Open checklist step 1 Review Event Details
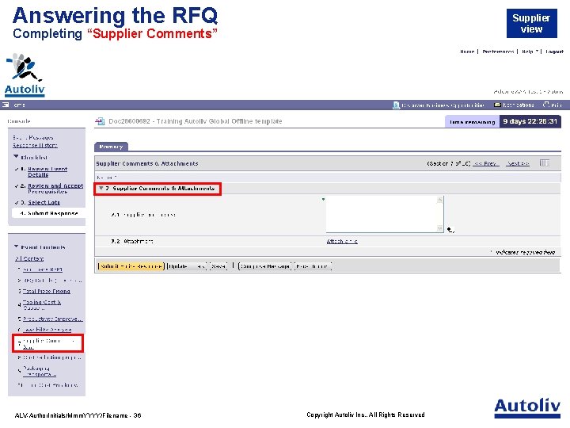570x428 pixels. tap(47, 172)
